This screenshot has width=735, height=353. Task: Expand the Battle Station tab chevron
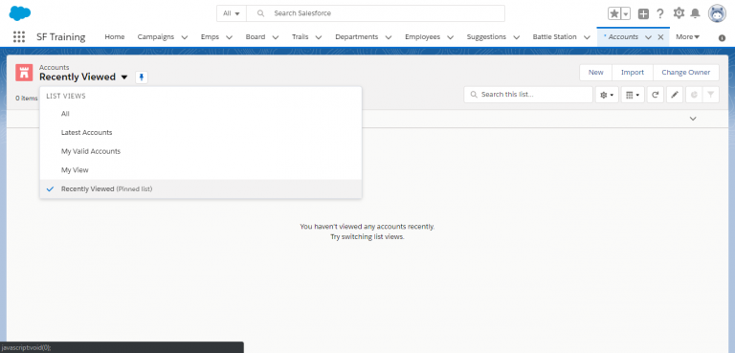click(x=587, y=37)
